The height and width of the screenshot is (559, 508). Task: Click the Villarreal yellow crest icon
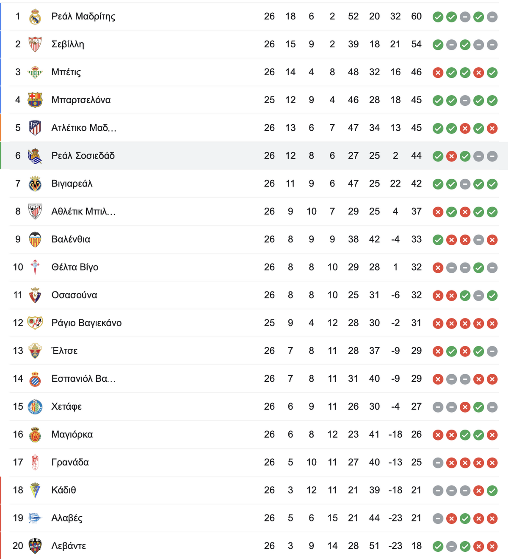(35, 184)
